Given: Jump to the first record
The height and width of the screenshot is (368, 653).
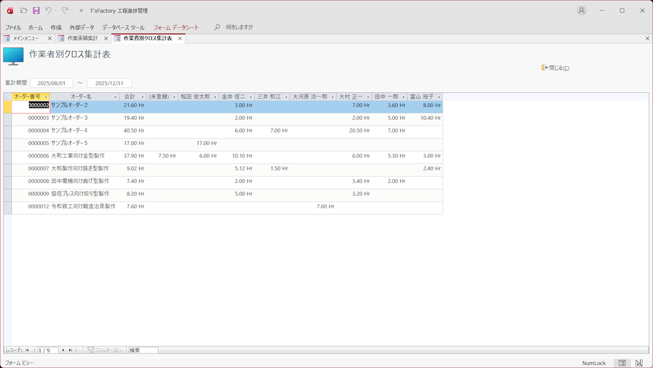Looking at the screenshot, I should pos(27,350).
